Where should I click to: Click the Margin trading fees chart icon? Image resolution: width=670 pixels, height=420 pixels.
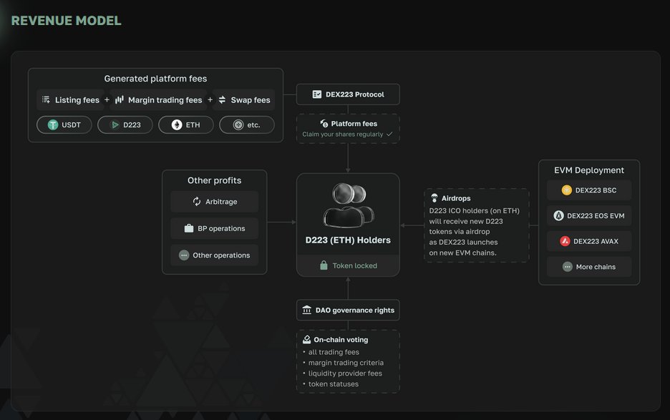pos(121,99)
